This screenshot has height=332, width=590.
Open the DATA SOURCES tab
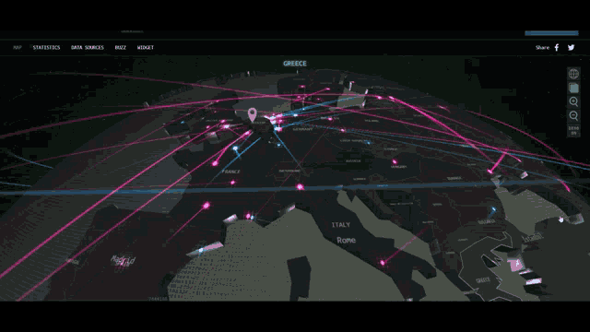[88, 47]
